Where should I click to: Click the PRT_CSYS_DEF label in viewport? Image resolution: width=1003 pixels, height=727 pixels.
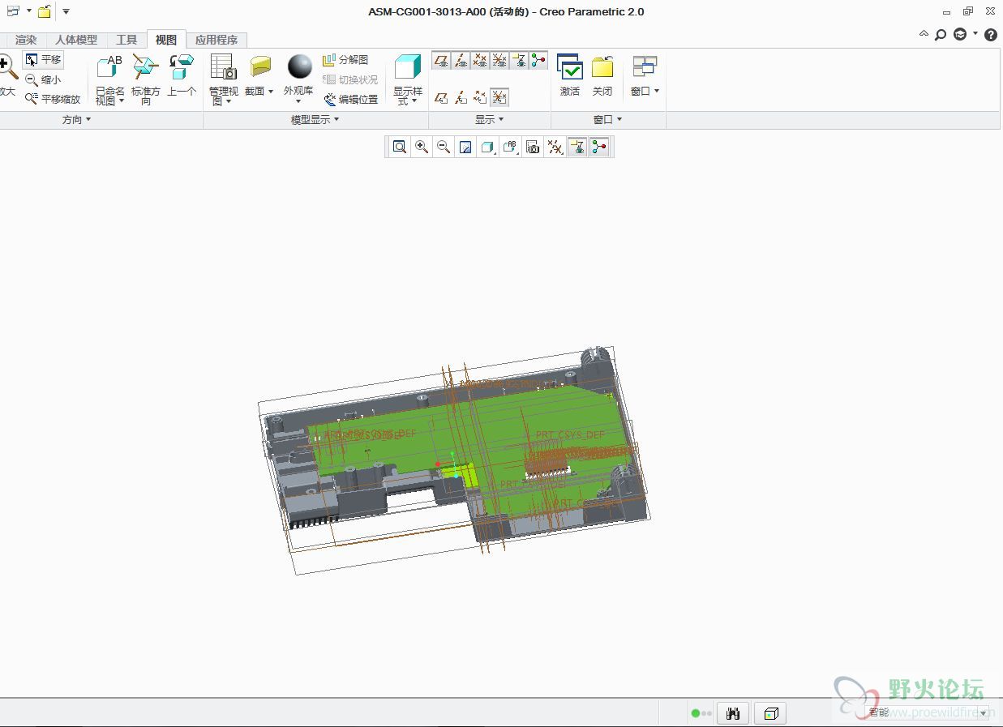(570, 435)
